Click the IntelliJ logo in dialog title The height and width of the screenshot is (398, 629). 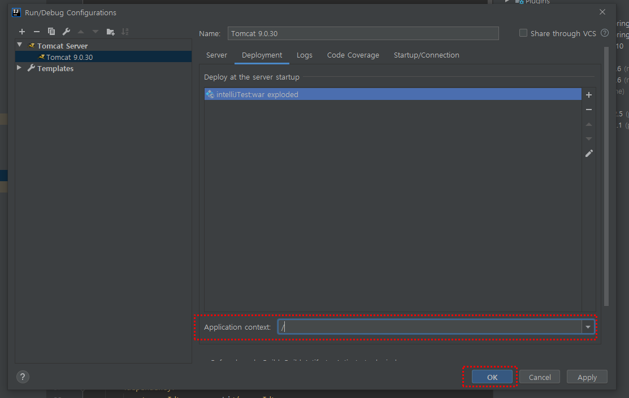[16, 12]
